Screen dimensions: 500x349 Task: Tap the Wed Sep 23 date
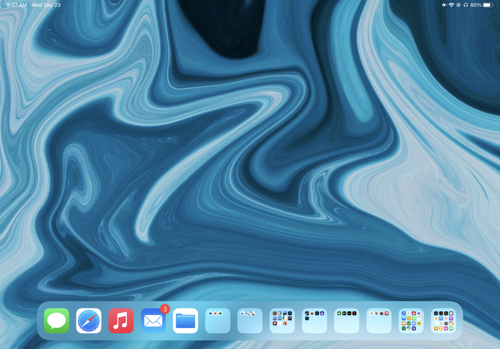tap(46, 5)
